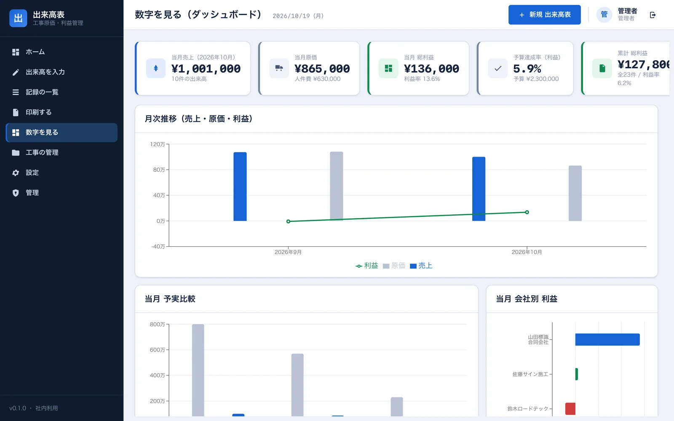The image size is (674, 421).
Task: Click the 当月 会社別 利益 panel title
Action: point(527,299)
